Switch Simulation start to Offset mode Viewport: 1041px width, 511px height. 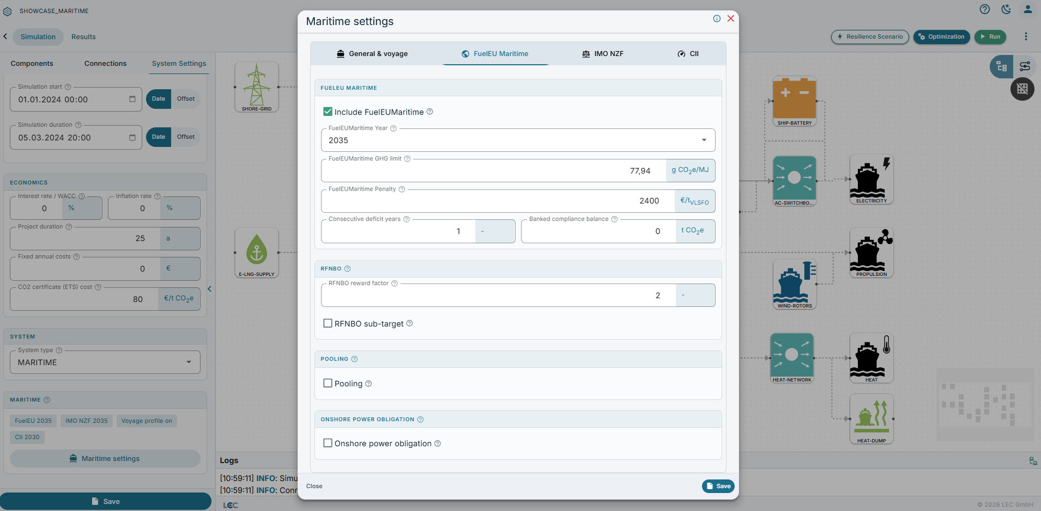(x=186, y=99)
